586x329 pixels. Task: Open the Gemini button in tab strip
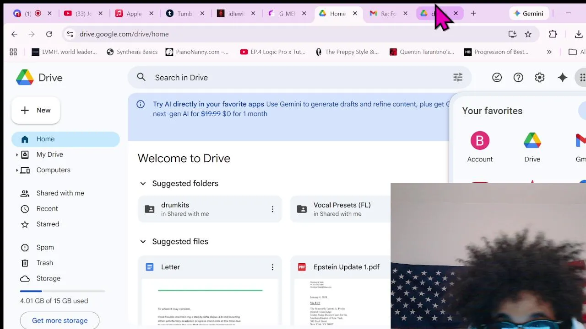pos(528,14)
